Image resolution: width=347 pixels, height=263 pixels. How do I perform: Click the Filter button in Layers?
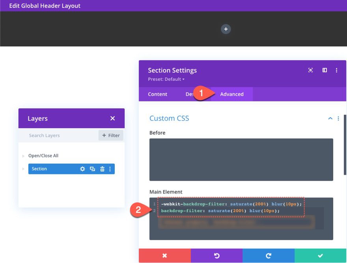[111, 135]
